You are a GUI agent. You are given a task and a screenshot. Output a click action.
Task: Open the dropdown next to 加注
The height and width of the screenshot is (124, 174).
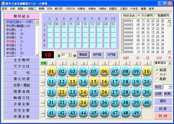point(170,86)
